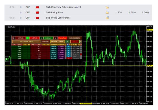Click red impact icon beside SNB Press Conference

(x=37, y=18)
